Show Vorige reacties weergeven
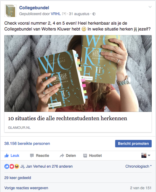Screen dimensions: 156x192 [x=26, y=188]
